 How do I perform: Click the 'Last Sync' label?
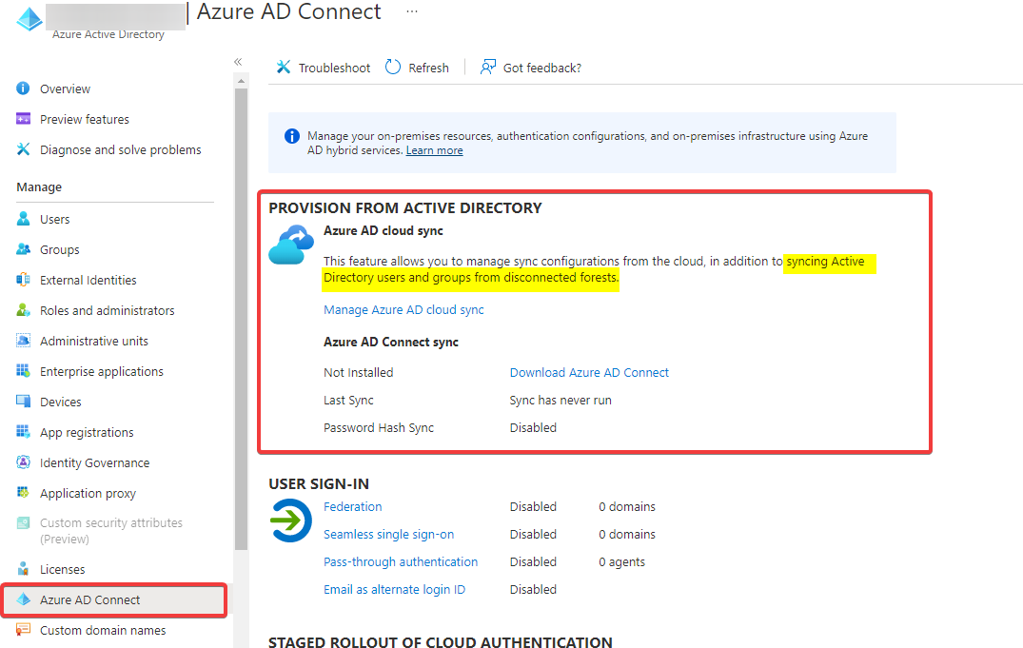(x=348, y=401)
